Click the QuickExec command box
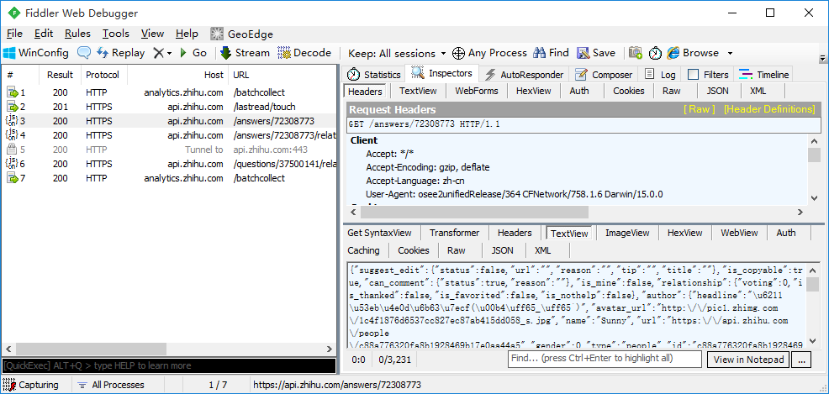 click(x=169, y=365)
